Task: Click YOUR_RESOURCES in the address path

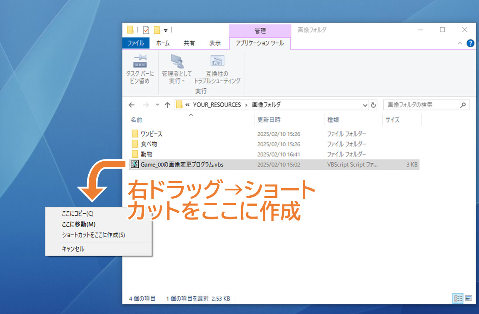Action: [217, 105]
